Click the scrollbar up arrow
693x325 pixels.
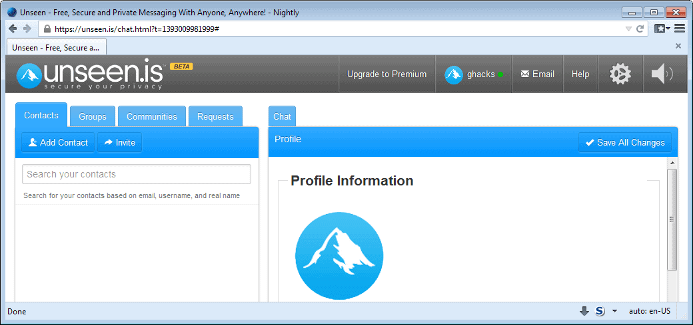click(x=672, y=163)
